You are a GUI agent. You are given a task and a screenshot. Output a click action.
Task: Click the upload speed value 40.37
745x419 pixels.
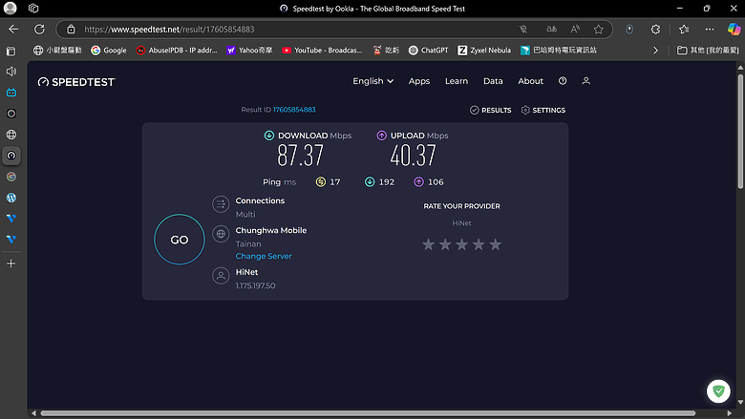pyautogui.click(x=413, y=156)
